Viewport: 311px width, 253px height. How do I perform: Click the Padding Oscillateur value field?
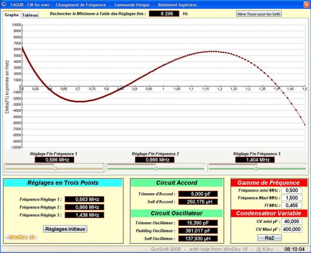[198, 230]
